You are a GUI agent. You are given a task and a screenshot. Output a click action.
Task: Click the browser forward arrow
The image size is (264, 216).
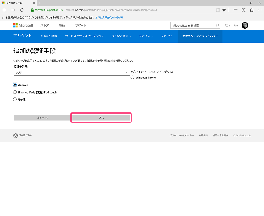(x=13, y=10)
